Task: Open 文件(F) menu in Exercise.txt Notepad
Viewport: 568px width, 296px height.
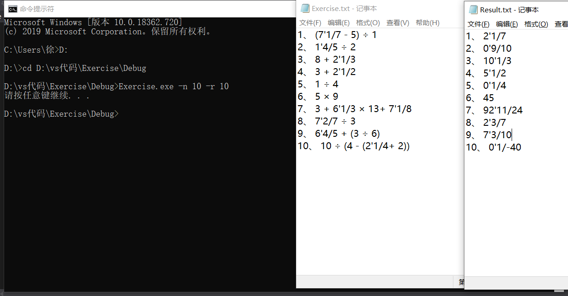Action: (310, 23)
